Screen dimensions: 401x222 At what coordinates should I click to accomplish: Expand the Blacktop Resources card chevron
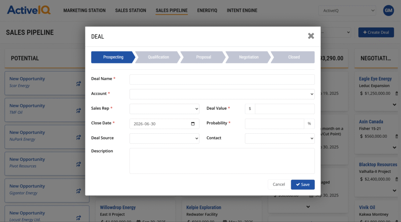point(394,190)
